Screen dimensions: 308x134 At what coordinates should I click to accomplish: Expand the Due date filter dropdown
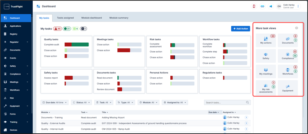tap(55, 102)
